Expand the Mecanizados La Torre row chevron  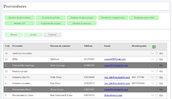pyautogui.click(x=152, y=95)
